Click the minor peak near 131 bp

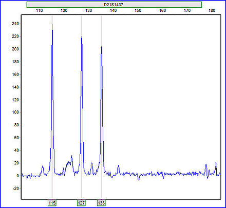91,163
